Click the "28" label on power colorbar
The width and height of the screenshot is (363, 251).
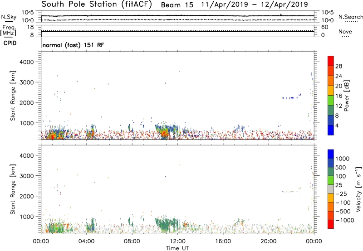coord(338,66)
